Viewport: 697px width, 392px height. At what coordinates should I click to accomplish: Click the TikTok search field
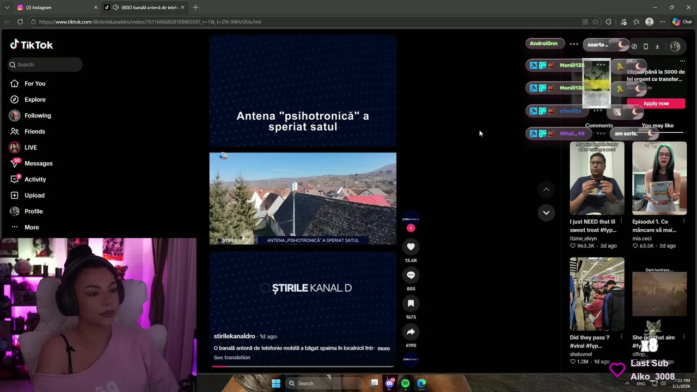pos(45,64)
